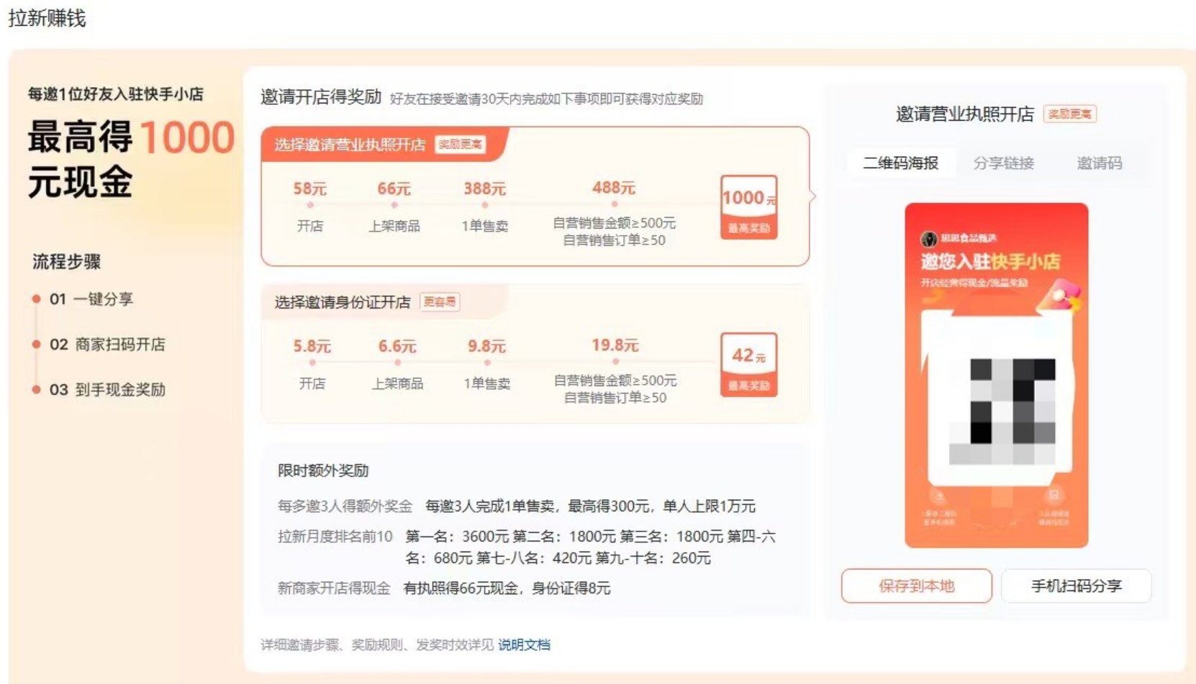Click the 19.8元 reward milestone marker
Image resolution: width=1196 pixels, height=684 pixels.
(615, 362)
